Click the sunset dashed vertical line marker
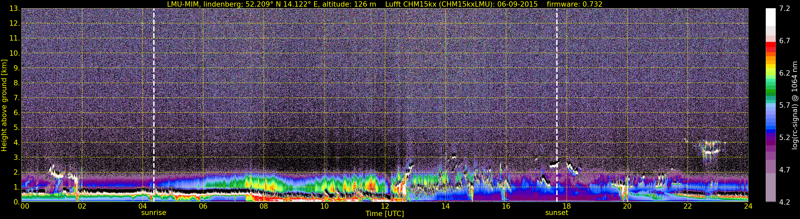This screenshot has height=219, width=800. (x=557, y=105)
